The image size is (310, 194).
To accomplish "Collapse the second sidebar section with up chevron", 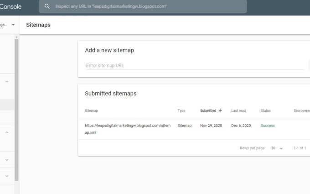I will (x=7, y=132).
